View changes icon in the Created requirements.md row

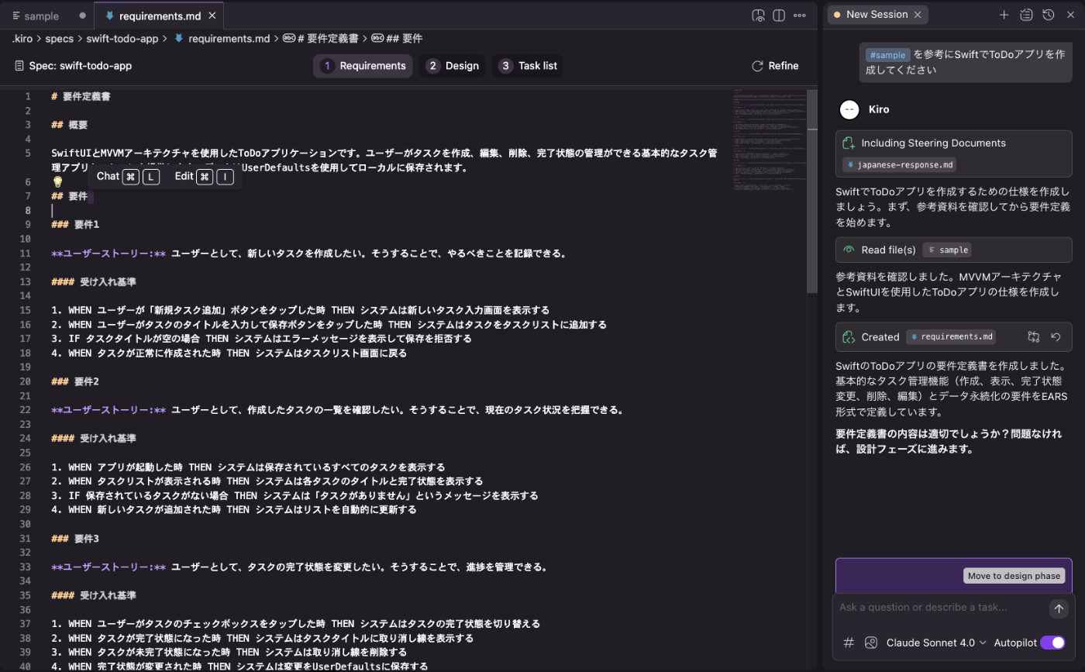click(x=1033, y=337)
